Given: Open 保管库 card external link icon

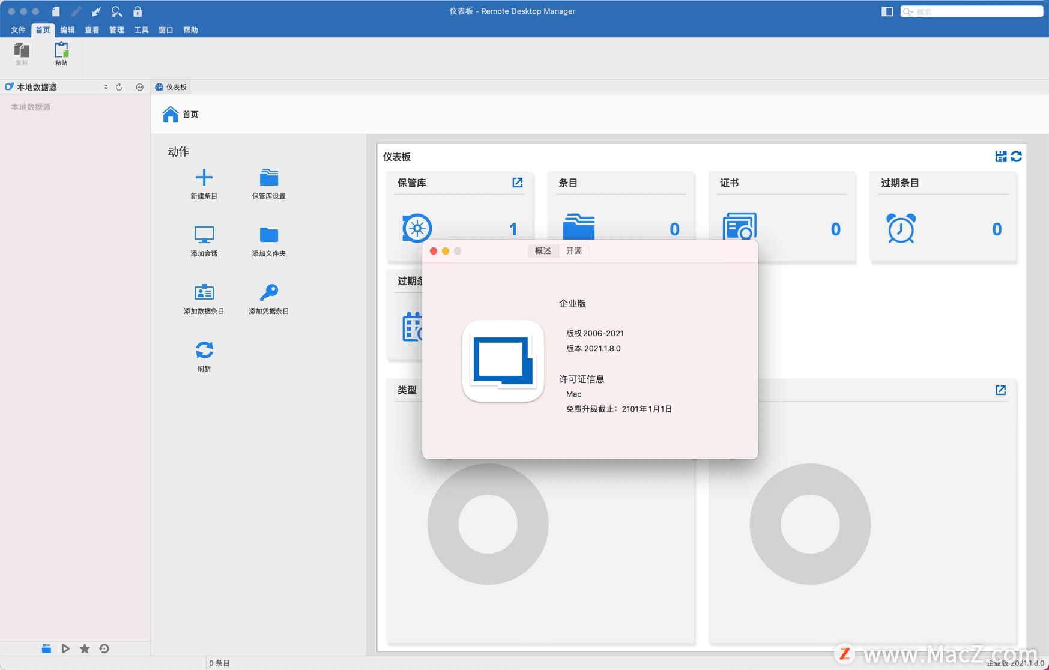Looking at the screenshot, I should pos(518,183).
